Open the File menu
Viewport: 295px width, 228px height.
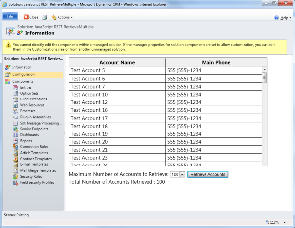10,17
